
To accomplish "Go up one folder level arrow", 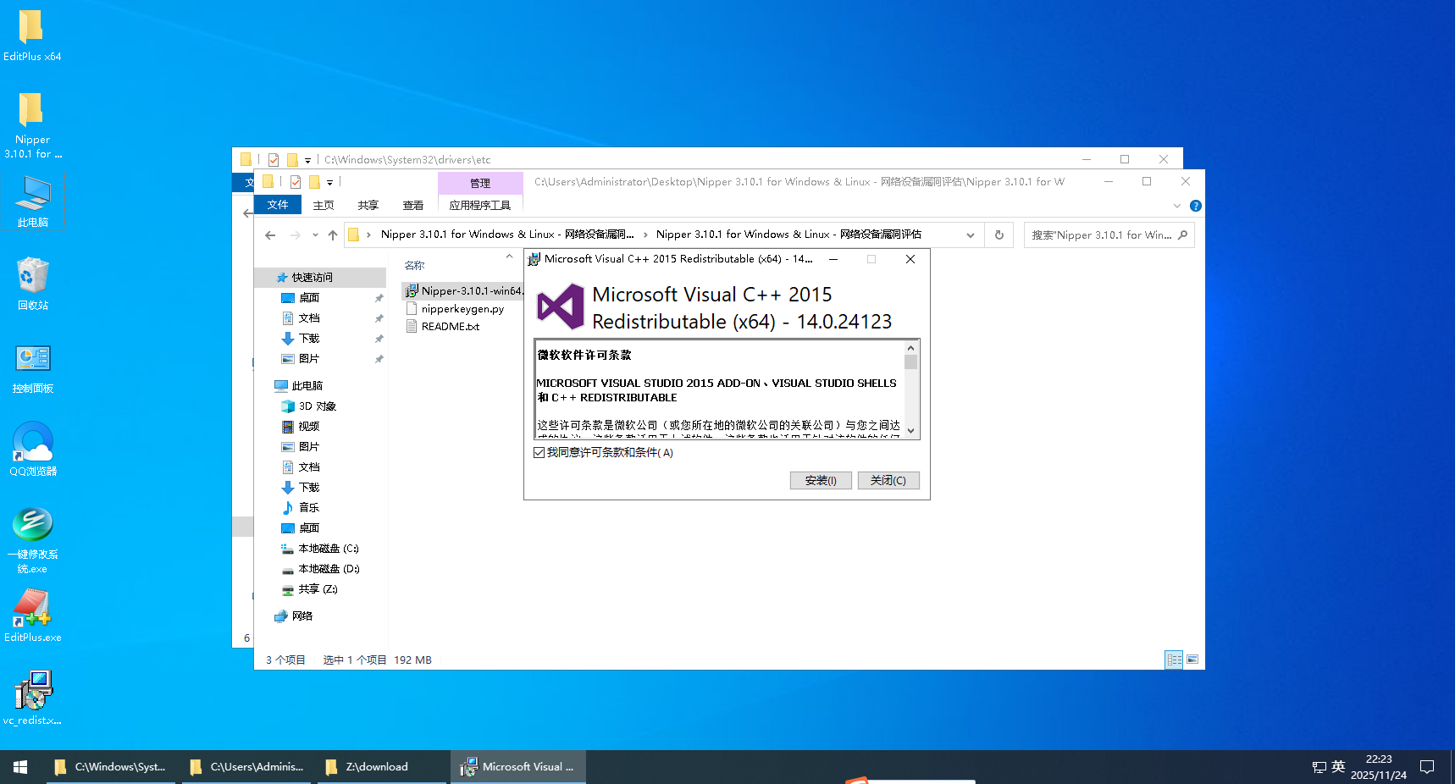I will click(333, 235).
